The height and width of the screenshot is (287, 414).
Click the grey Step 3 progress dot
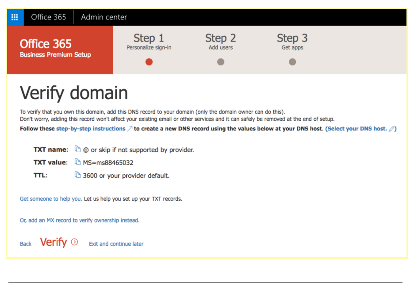(292, 62)
